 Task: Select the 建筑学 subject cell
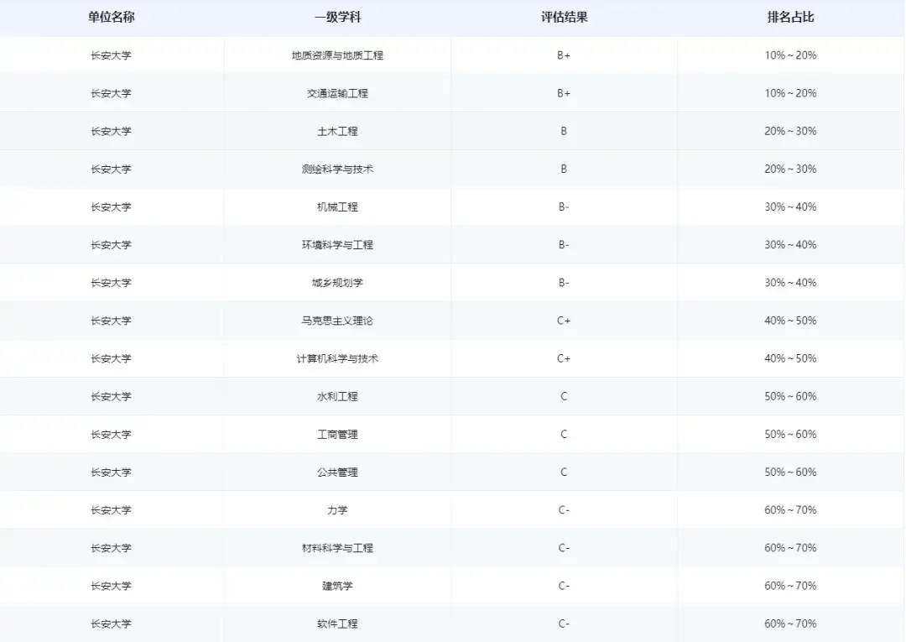337,586
